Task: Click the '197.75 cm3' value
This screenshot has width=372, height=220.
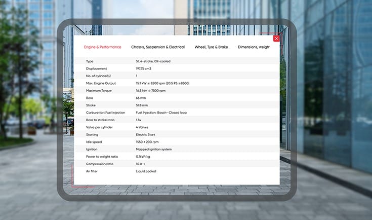Action: click(143, 68)
